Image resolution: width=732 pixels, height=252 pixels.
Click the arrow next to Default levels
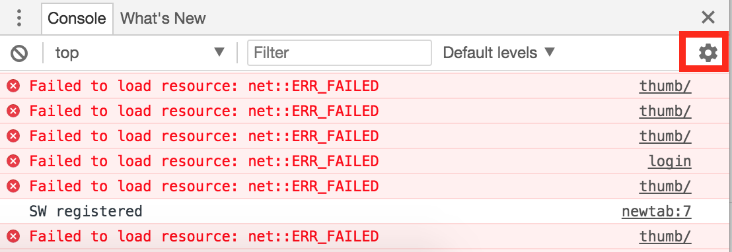(x=550, y=52)
